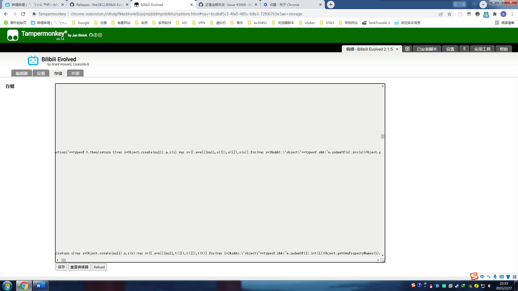Click the Reload button
Image resolution: width=518 pixels, height=291 pixels.
click(x=99, y=267)
